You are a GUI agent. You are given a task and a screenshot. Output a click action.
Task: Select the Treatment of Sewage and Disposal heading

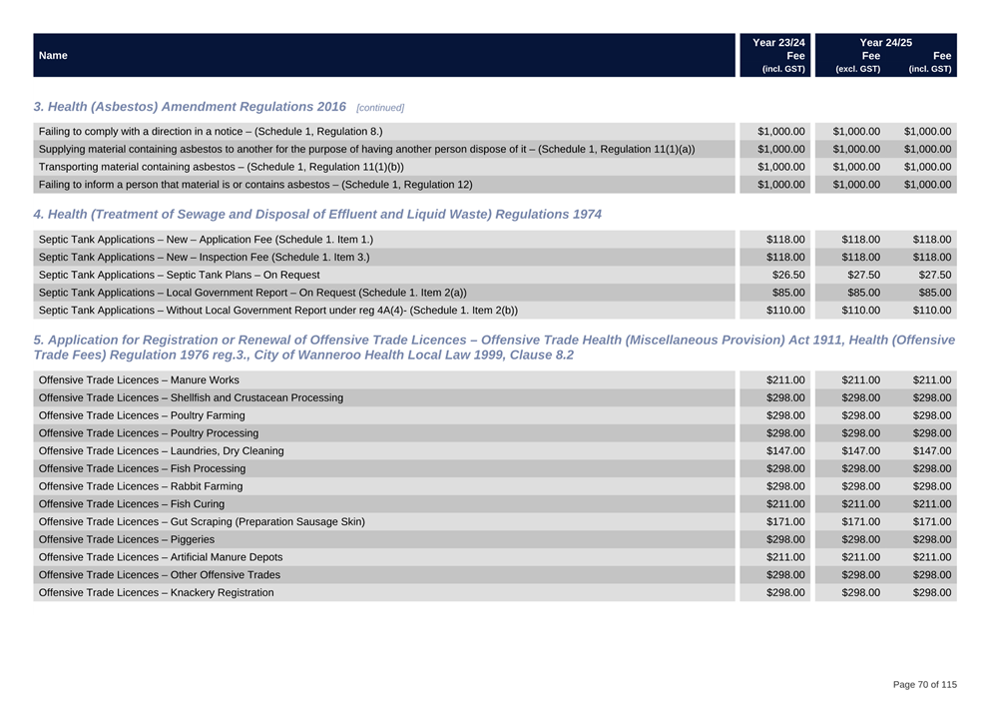(x=317, y=215)
